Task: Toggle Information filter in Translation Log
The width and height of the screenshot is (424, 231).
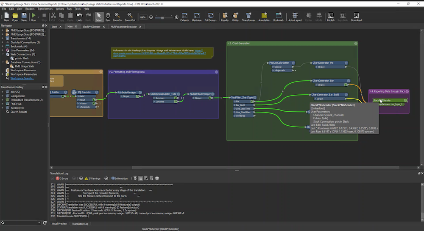Action: click(119, 178)
